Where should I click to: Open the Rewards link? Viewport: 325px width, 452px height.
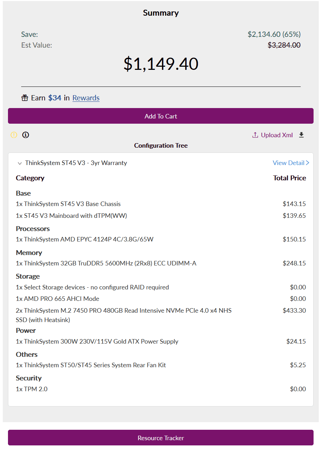tap(86, 98)
